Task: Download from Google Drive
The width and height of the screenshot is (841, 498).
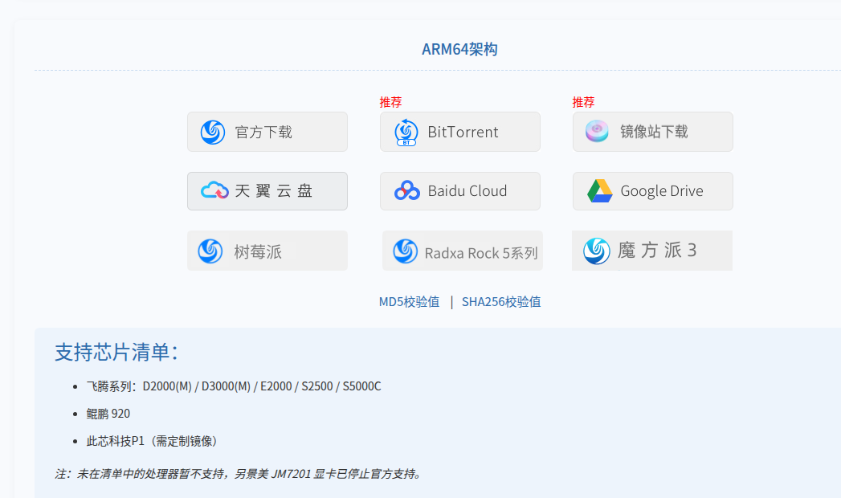Action: (x=653, y=191)
